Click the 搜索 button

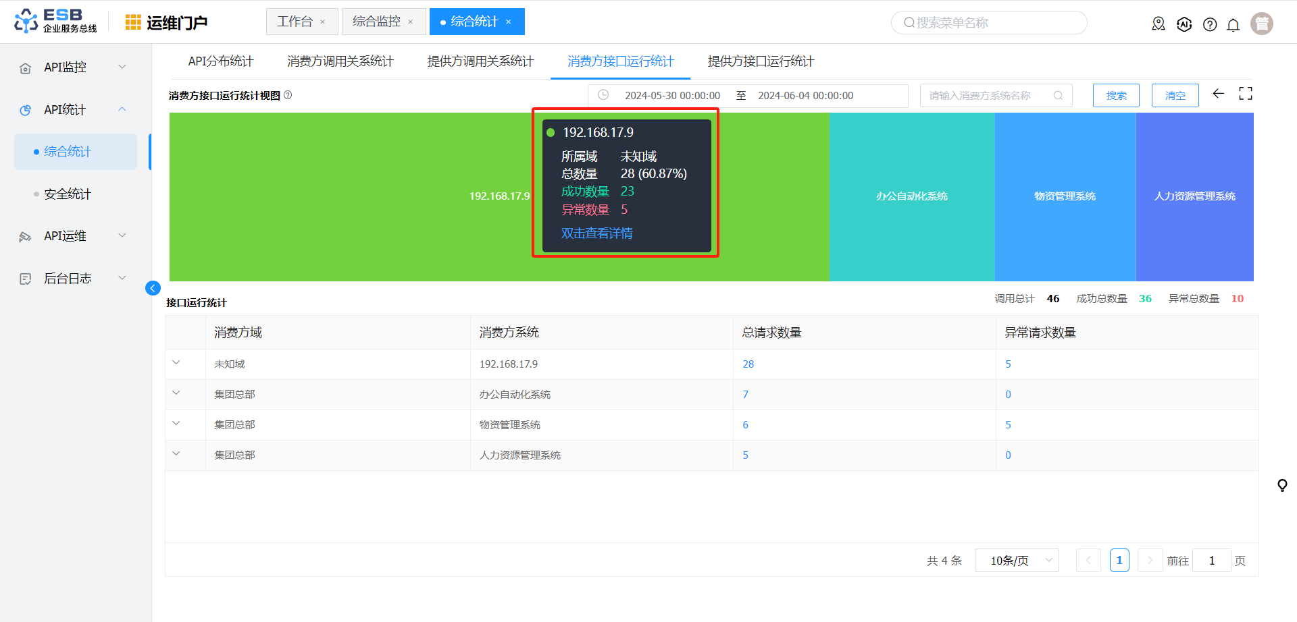click(x=1115, y=96)
